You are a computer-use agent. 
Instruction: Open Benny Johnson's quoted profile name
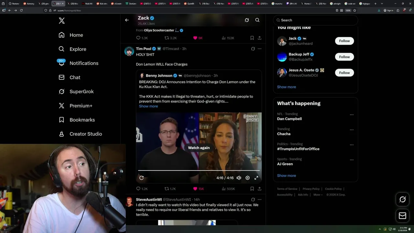[159, 75]
